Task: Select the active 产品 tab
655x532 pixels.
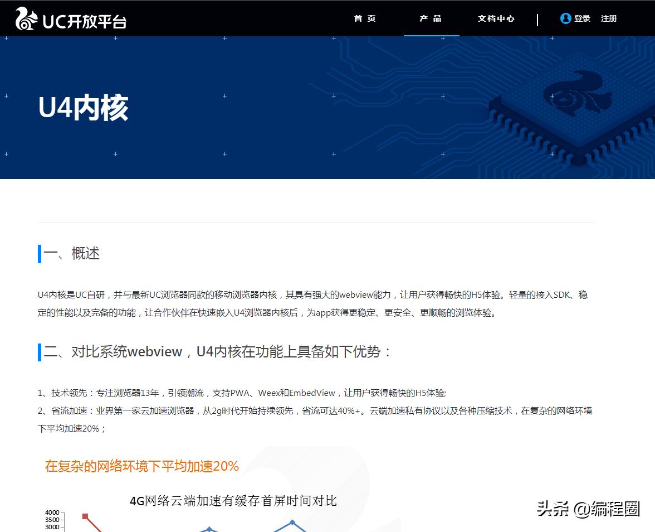Action: (x=431, y=18)
